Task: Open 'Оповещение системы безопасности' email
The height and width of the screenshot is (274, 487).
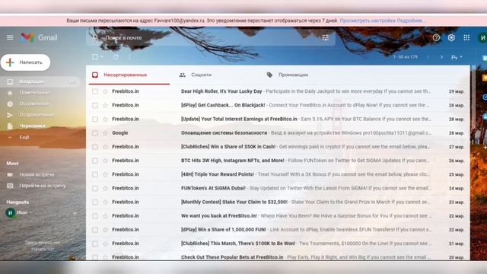Action: click(x=278, y=133)
